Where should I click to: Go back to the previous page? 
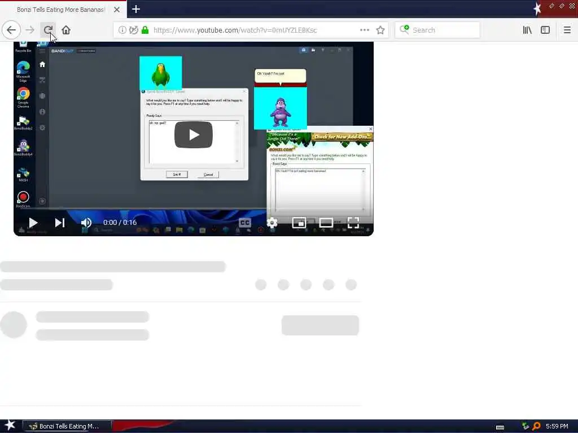point(11,30)
